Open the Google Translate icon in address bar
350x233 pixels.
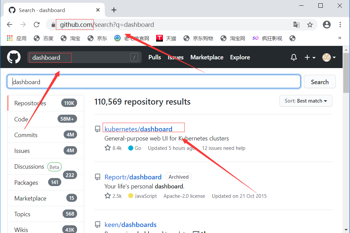coord(296,24)
